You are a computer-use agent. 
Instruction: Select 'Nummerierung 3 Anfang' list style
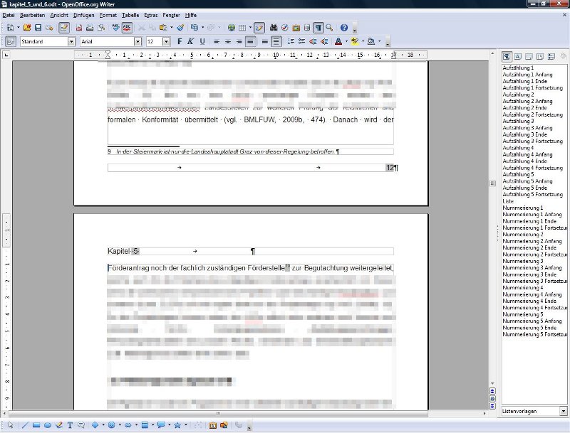coord(527,268)
